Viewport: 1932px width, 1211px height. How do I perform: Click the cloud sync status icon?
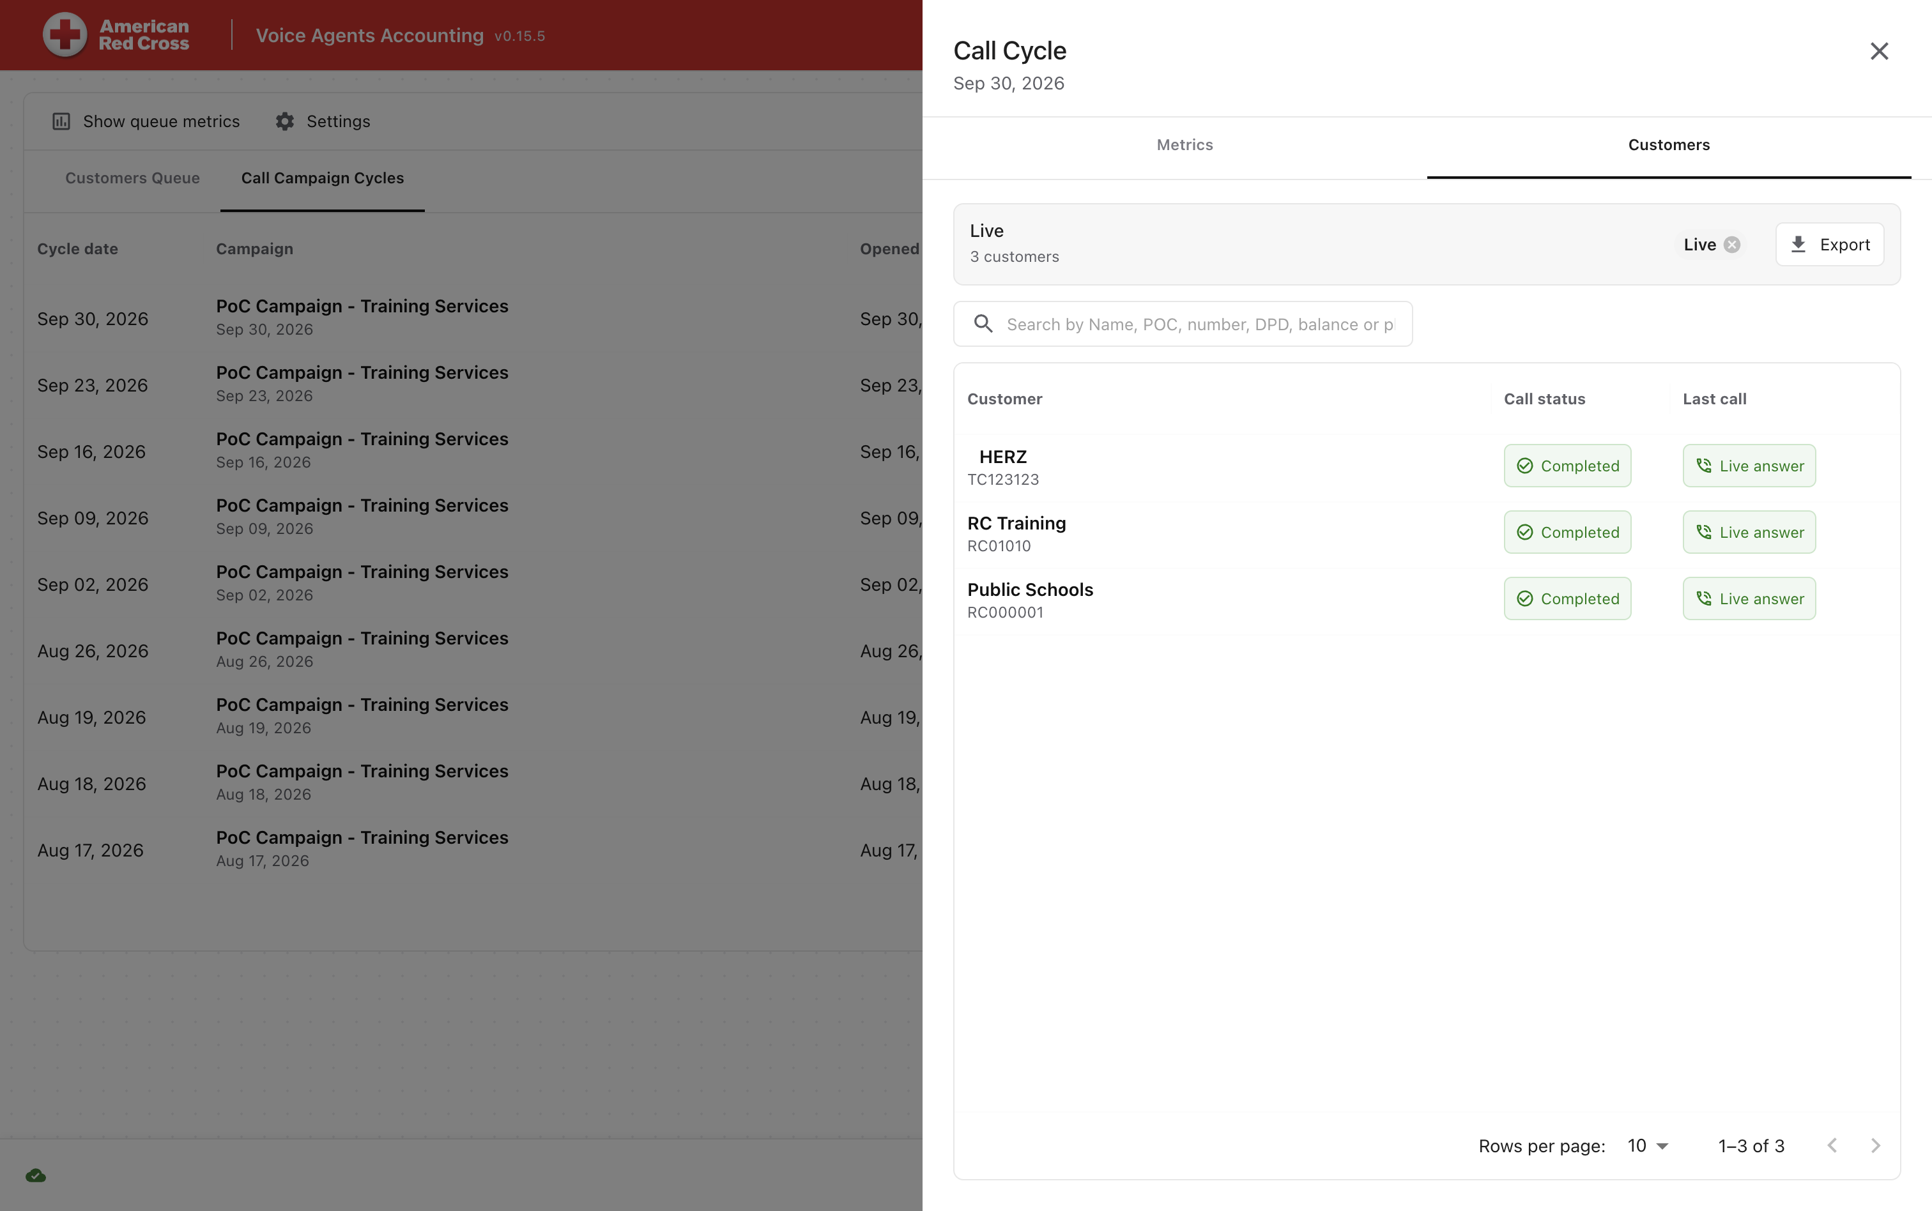(35, 1176)
